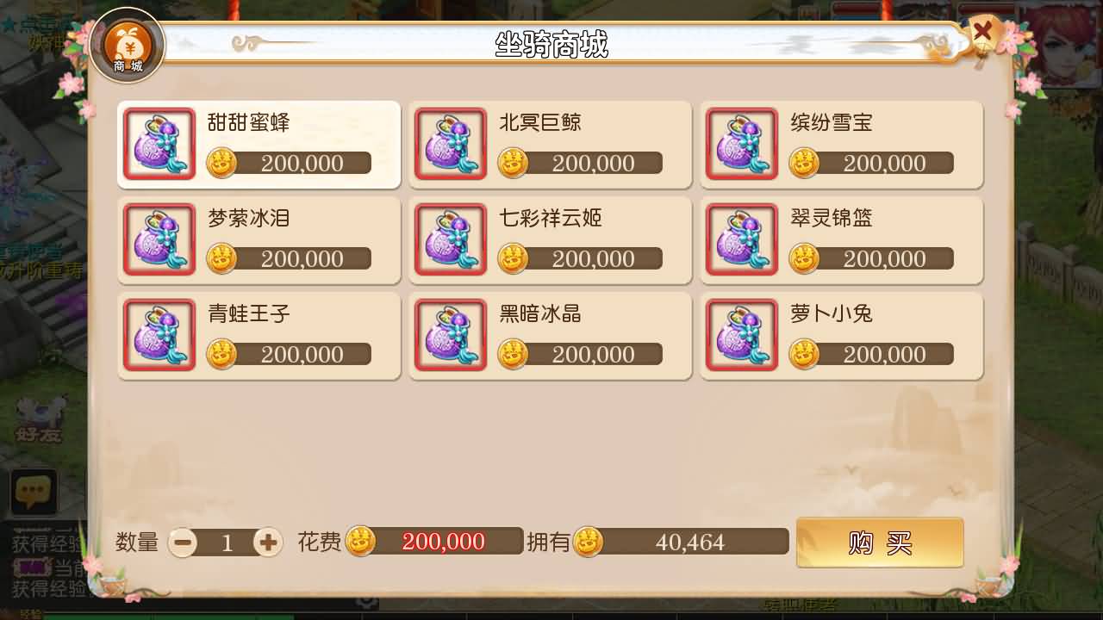Click the quantity value field showing 1

click(227, 542)
